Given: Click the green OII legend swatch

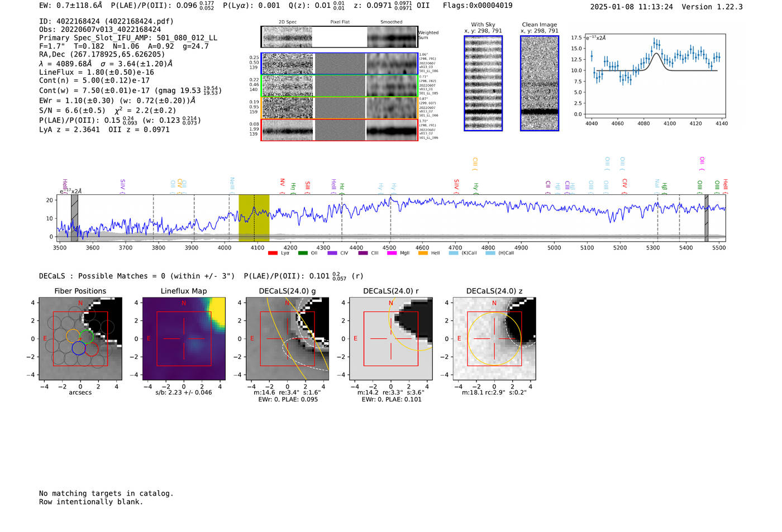Looking at the screenshot, I should click(303, 253).
